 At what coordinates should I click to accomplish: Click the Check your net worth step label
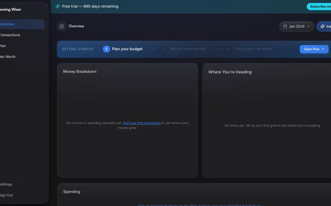point(253,49)
